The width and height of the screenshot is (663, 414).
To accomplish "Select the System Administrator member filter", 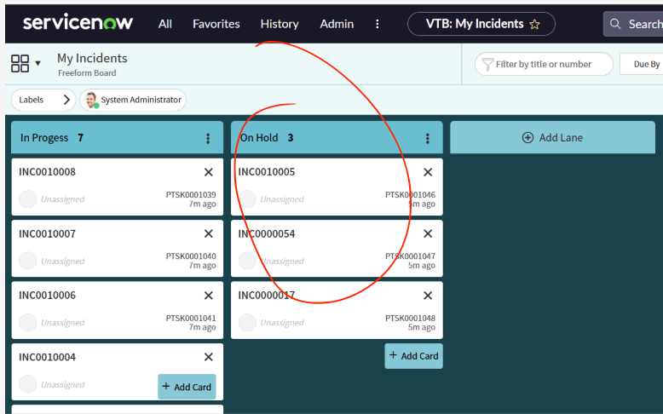I will [x=133, y=100].
